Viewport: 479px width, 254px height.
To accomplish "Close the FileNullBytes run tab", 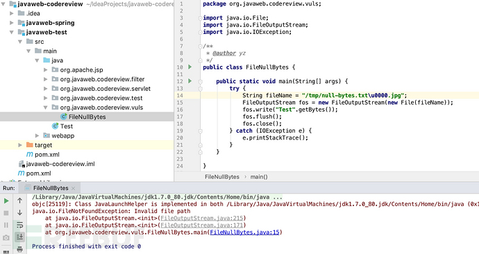I will (74, 188).
